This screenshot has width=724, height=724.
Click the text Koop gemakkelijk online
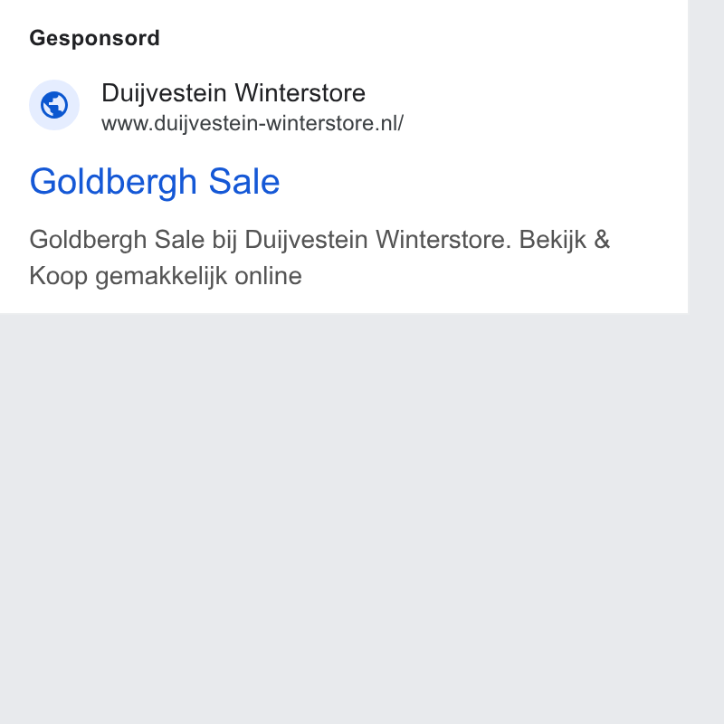pos(166,276)
